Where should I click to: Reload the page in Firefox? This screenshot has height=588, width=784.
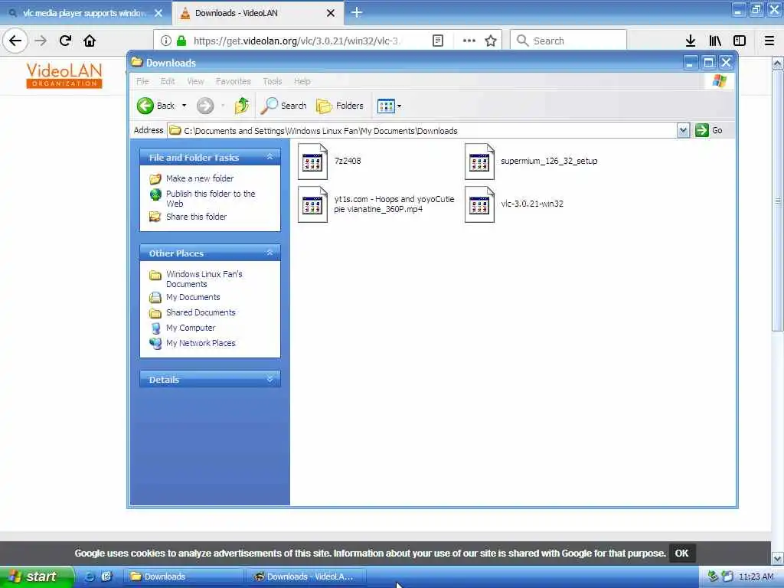[x=65, y=41]
